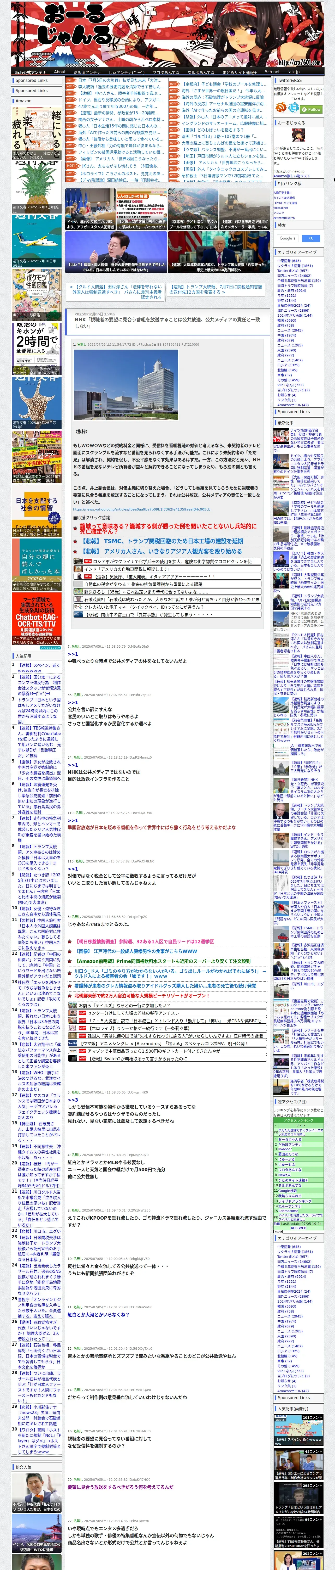This screenshot has width=335, height=1570.
Task: Open the 5ch.net nav link
Action: coord(272,72)
